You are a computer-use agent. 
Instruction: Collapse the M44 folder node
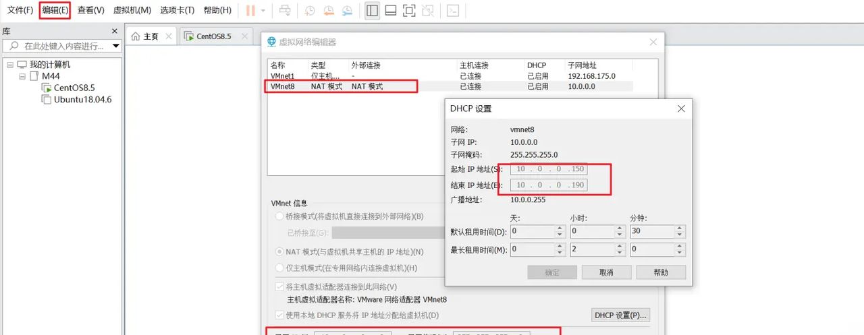22,76
